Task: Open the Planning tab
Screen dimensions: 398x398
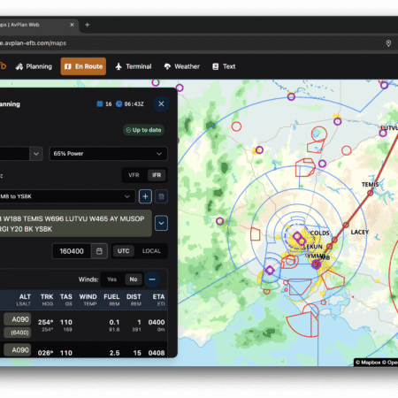Action: (34, 66)
